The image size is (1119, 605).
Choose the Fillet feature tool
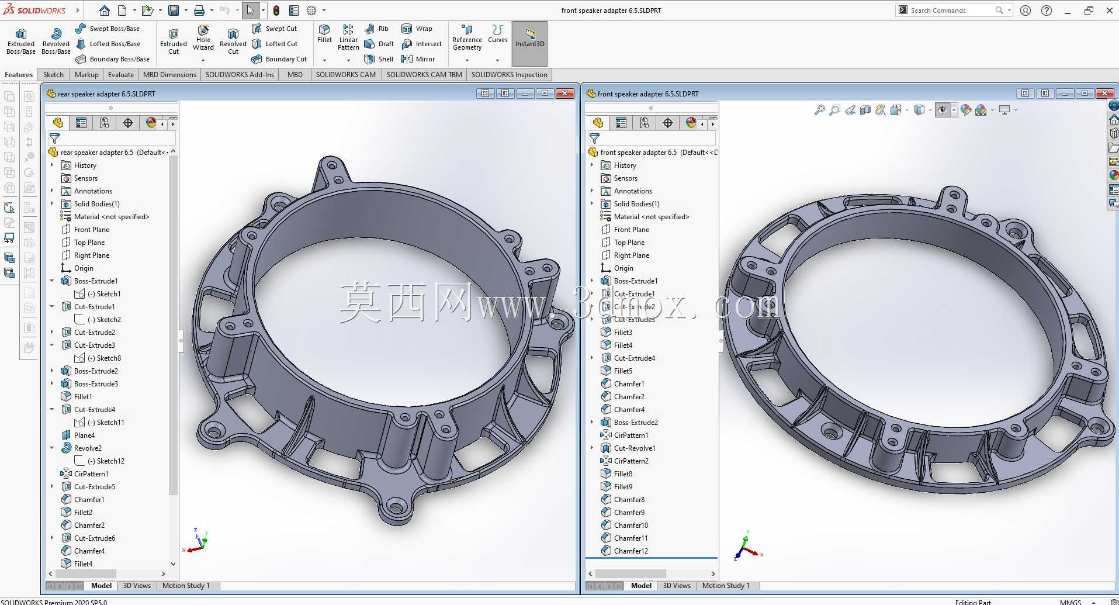pos(324,34)
